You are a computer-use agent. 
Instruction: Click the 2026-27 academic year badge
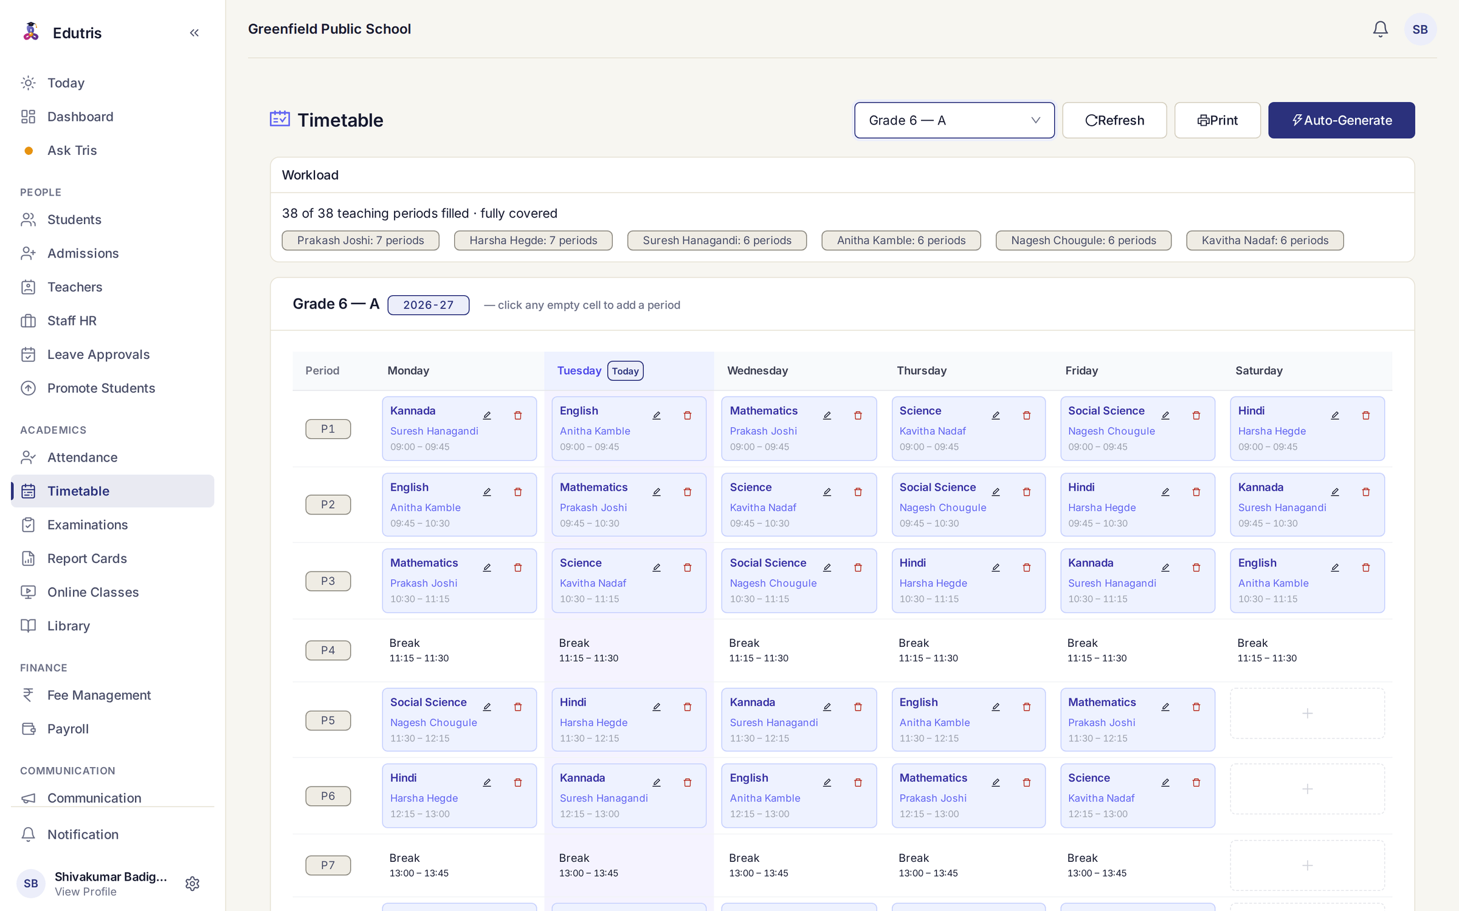pos(428,305)
